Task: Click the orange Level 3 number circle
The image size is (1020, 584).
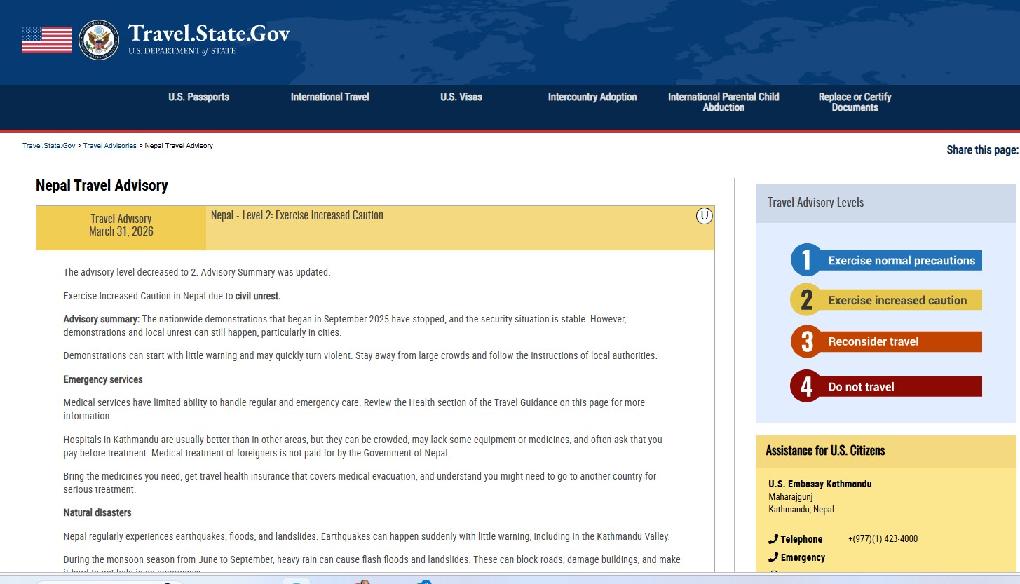Action: (x=806, y=341)
